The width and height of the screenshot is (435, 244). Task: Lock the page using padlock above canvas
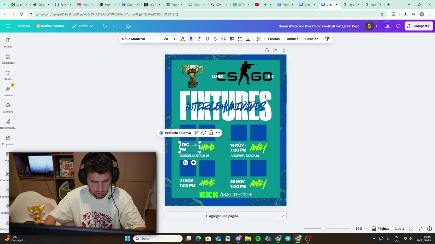click(x=267, y=50)
